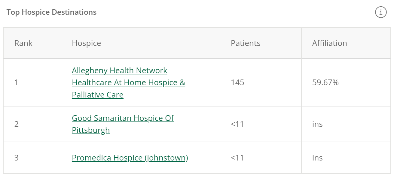394x177 pixels.
Task: Select the 145 patients cell
Action: point(261,82)
